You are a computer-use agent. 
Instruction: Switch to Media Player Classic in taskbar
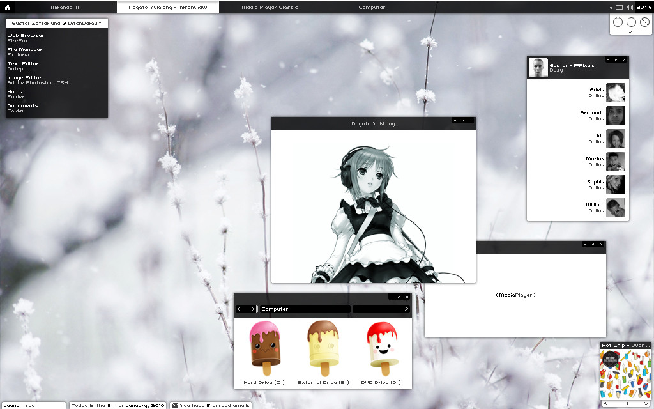click(x=270, y=7)
